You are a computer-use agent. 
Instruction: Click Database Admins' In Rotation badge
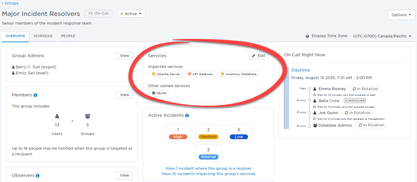[x=371, y=125]
